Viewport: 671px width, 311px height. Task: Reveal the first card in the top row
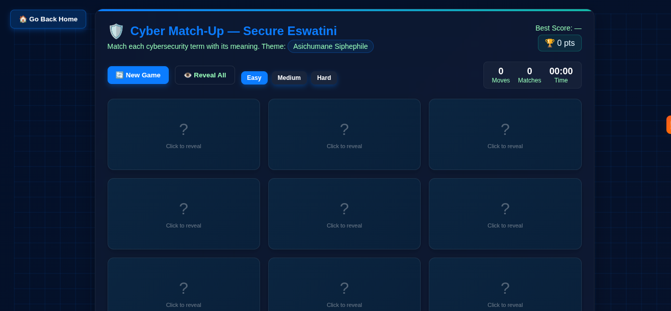point(184,134)
